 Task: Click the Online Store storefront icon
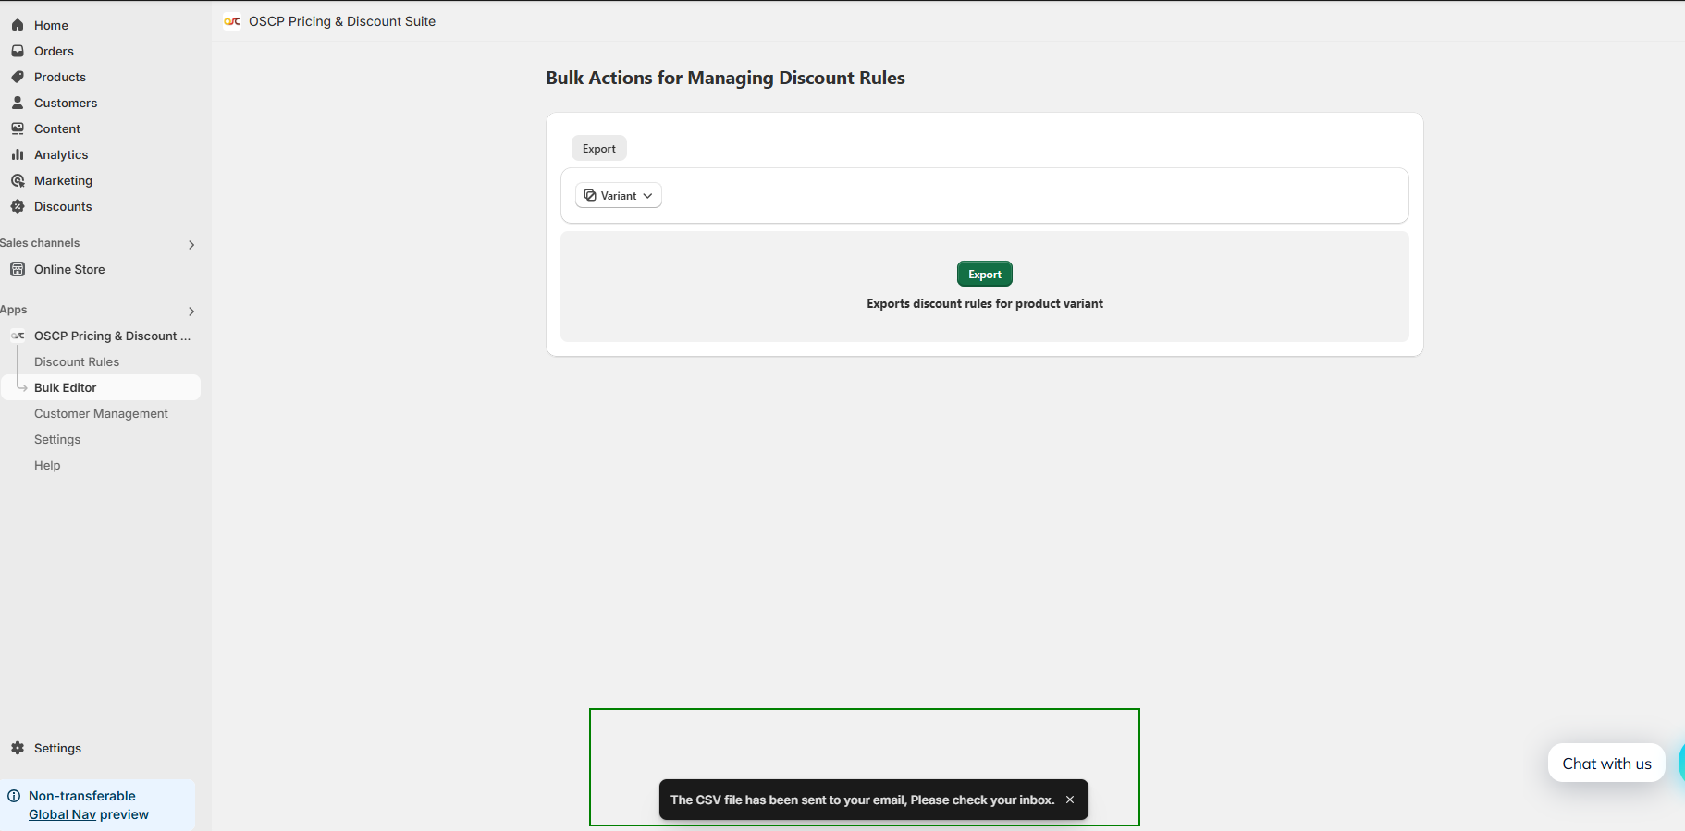point(18,269)
